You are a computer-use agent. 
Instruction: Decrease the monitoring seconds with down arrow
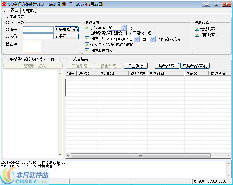coord(123,29)
